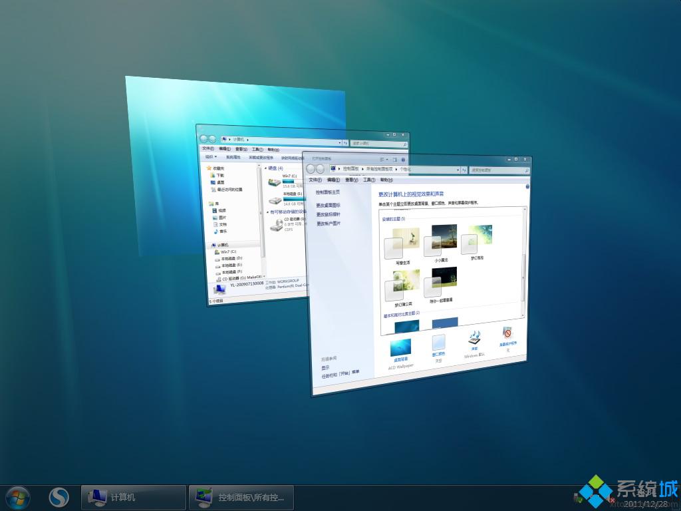Screen dimensions: 681x511
Task: Open 更改桌面图标 link
Action: [x=329, y=205]
